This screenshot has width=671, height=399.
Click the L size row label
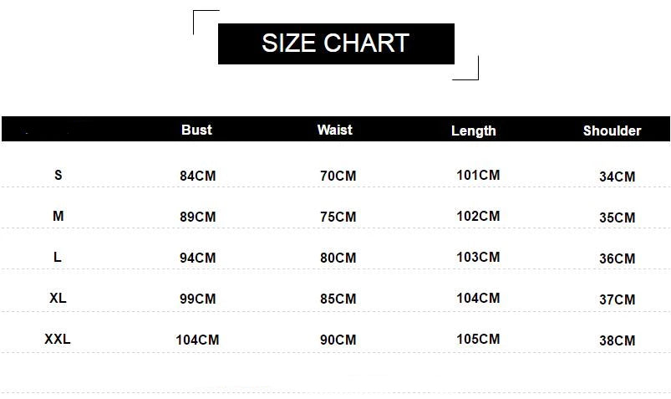click(58, 257)
